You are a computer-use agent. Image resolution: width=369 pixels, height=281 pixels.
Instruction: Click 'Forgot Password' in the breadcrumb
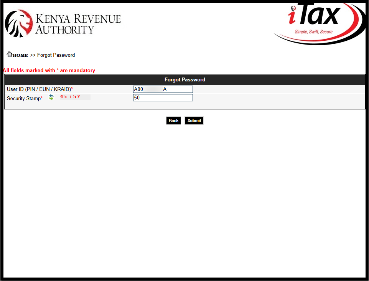[56, 55]
